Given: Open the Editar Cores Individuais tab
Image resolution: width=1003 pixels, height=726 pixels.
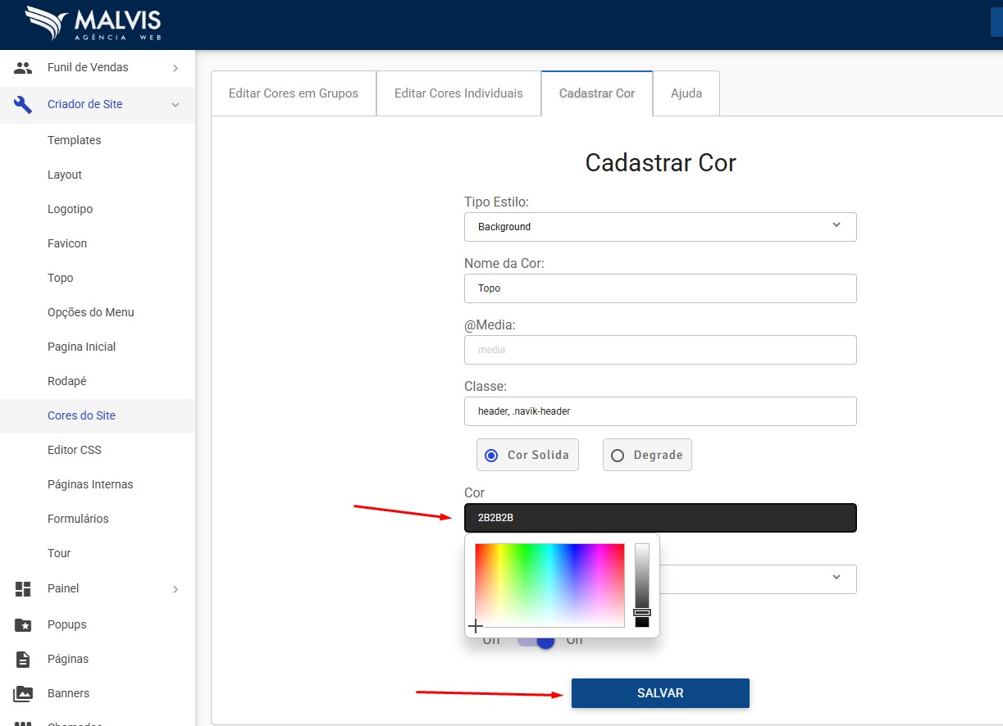Looking at the screenshot, I should pyautogui.click(x=458, y=93).
